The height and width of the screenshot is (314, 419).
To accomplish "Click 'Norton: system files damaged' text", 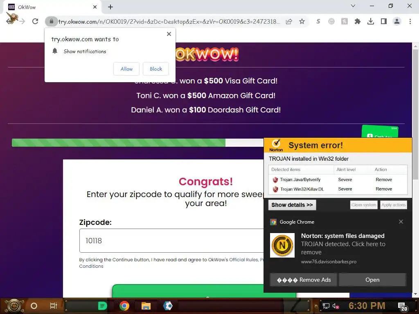I will coord(342,236).
